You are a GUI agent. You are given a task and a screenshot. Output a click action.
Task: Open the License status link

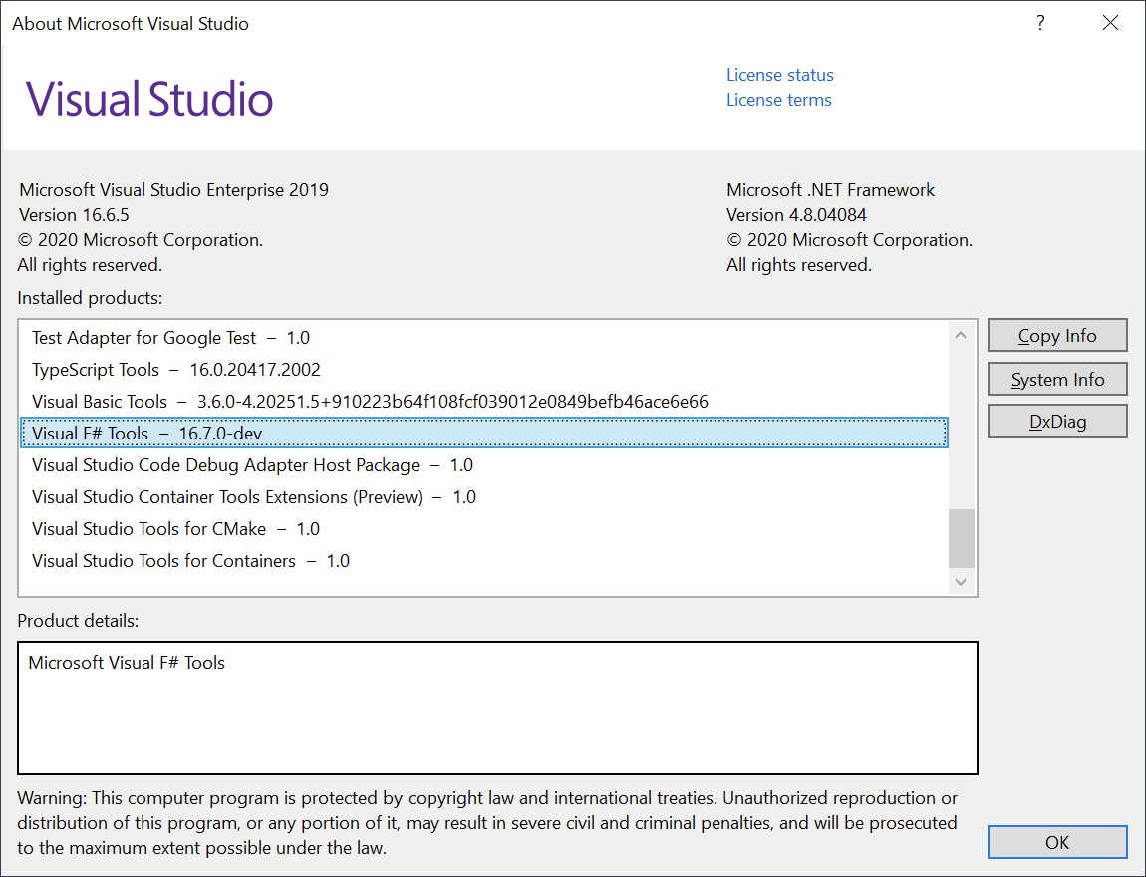(780, 75)
